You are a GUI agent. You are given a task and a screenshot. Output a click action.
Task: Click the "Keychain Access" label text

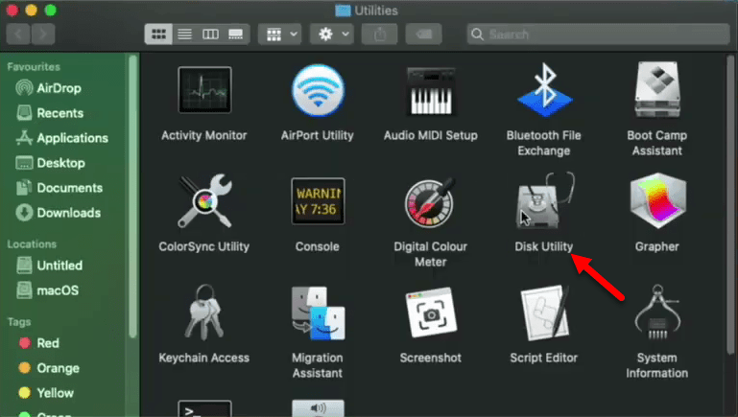(203, 358)
